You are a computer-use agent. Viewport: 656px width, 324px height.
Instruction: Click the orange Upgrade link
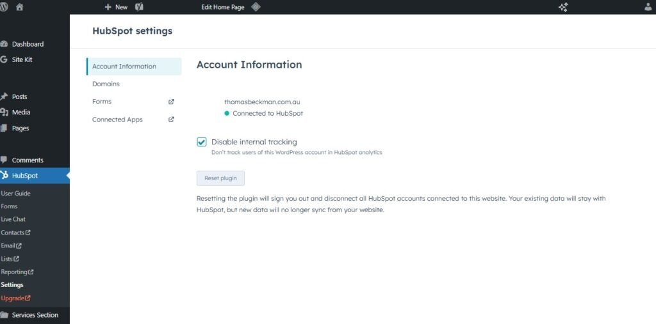pos(15,298)
